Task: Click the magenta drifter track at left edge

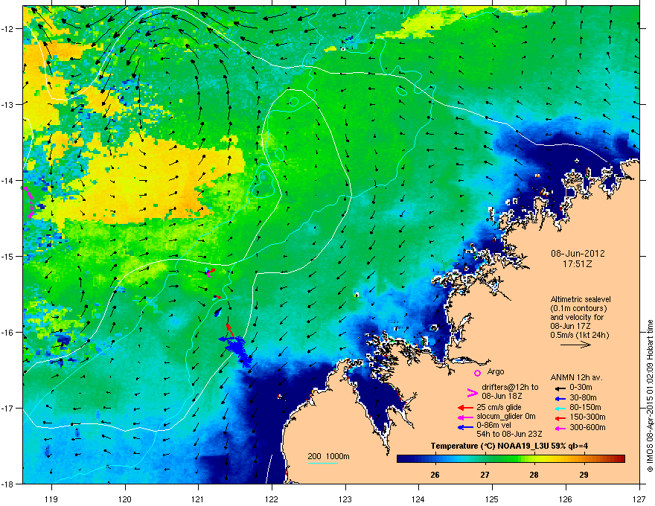Action: coord(29,203)
